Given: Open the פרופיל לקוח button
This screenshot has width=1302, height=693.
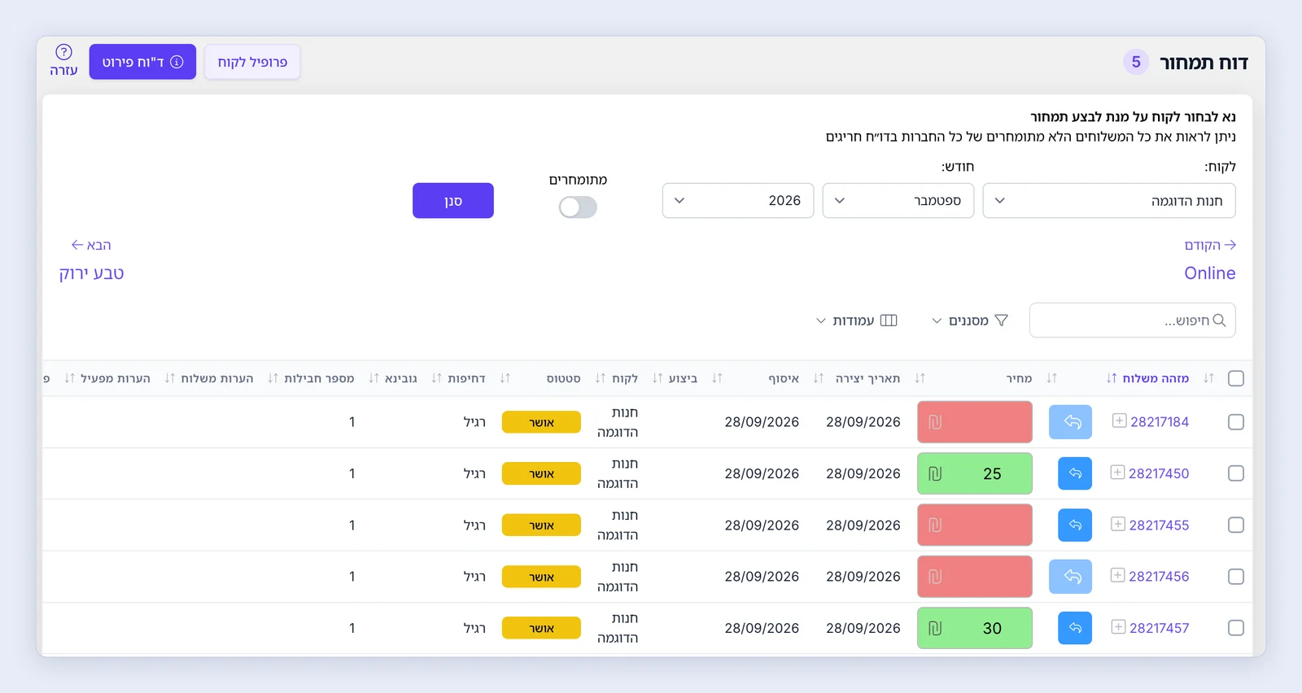Looking at the screenshot, I should (x=252, y=62).
